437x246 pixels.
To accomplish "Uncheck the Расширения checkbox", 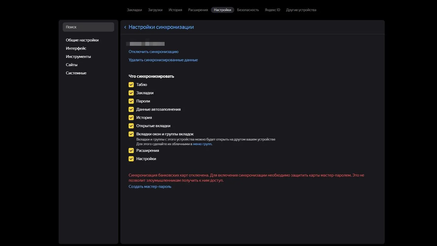I will click(131, 150).
